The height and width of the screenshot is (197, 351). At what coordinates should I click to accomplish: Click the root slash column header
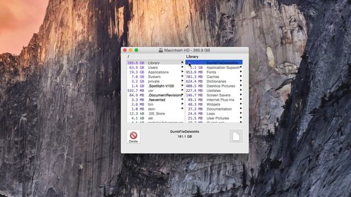pos(128,56)
